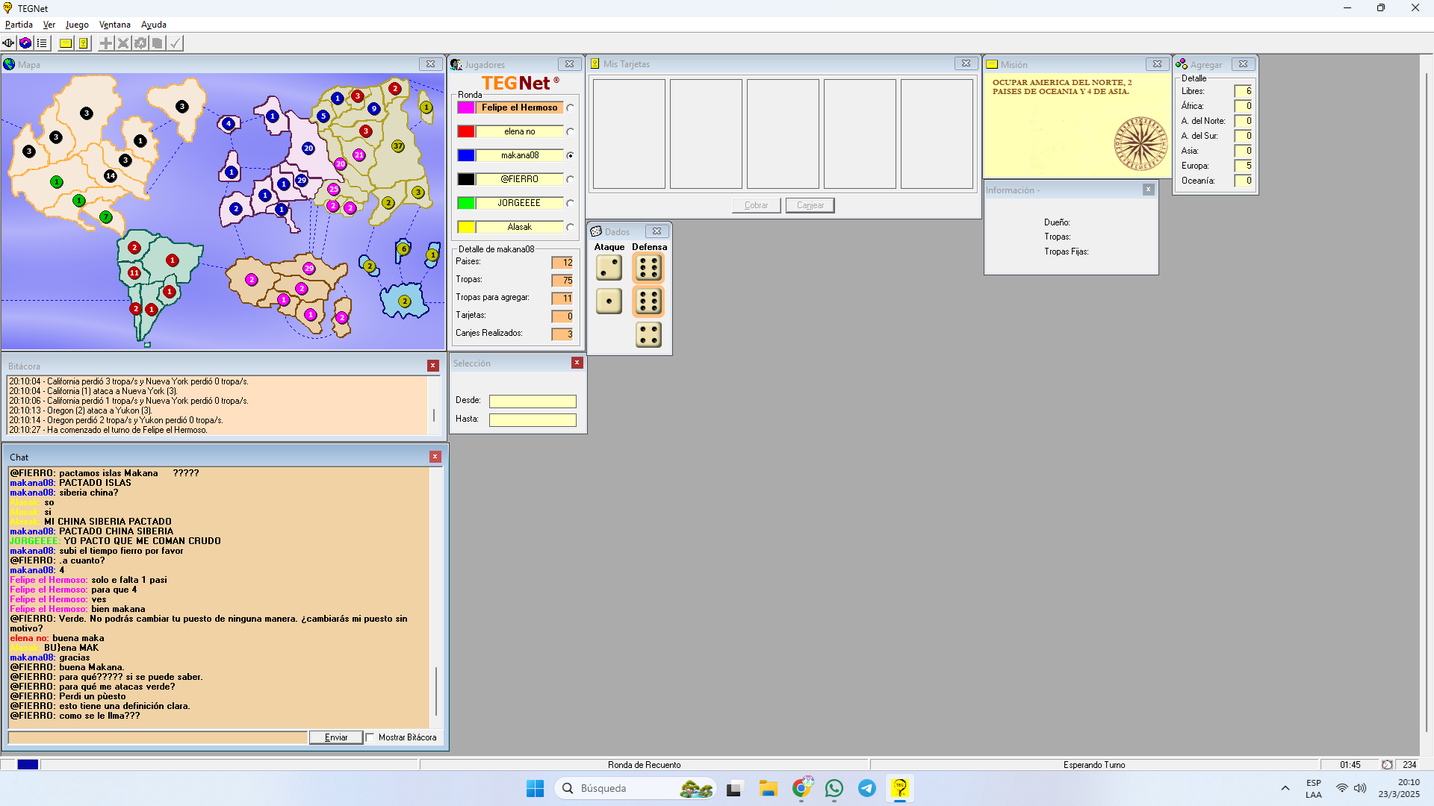Open Chrome from taskbar
1434x806 pixels.
(x=801, y=788)
